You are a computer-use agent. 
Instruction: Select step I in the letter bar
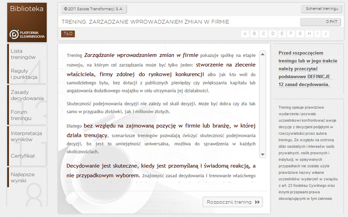click(318, 34)
